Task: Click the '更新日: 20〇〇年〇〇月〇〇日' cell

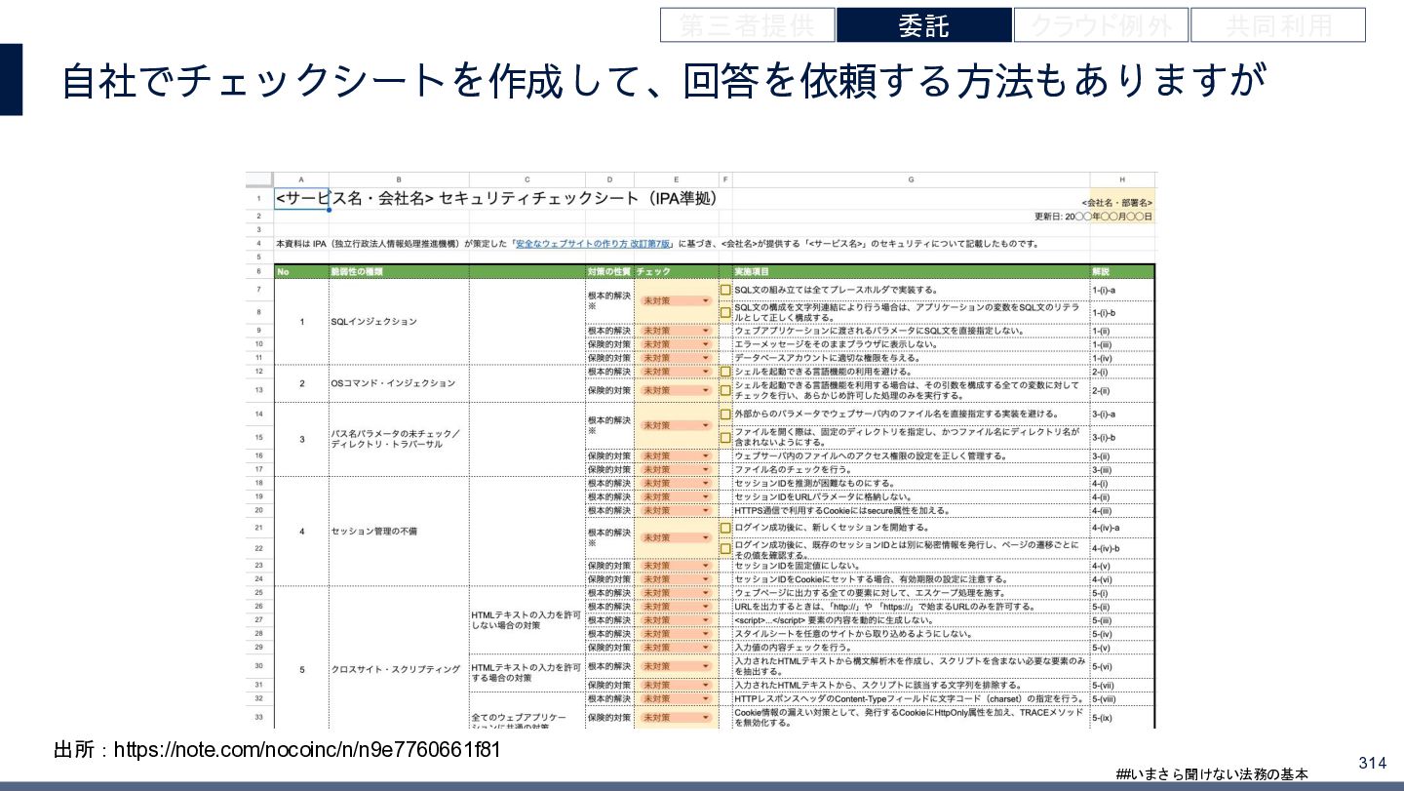Action: [x=1093, y=217]
